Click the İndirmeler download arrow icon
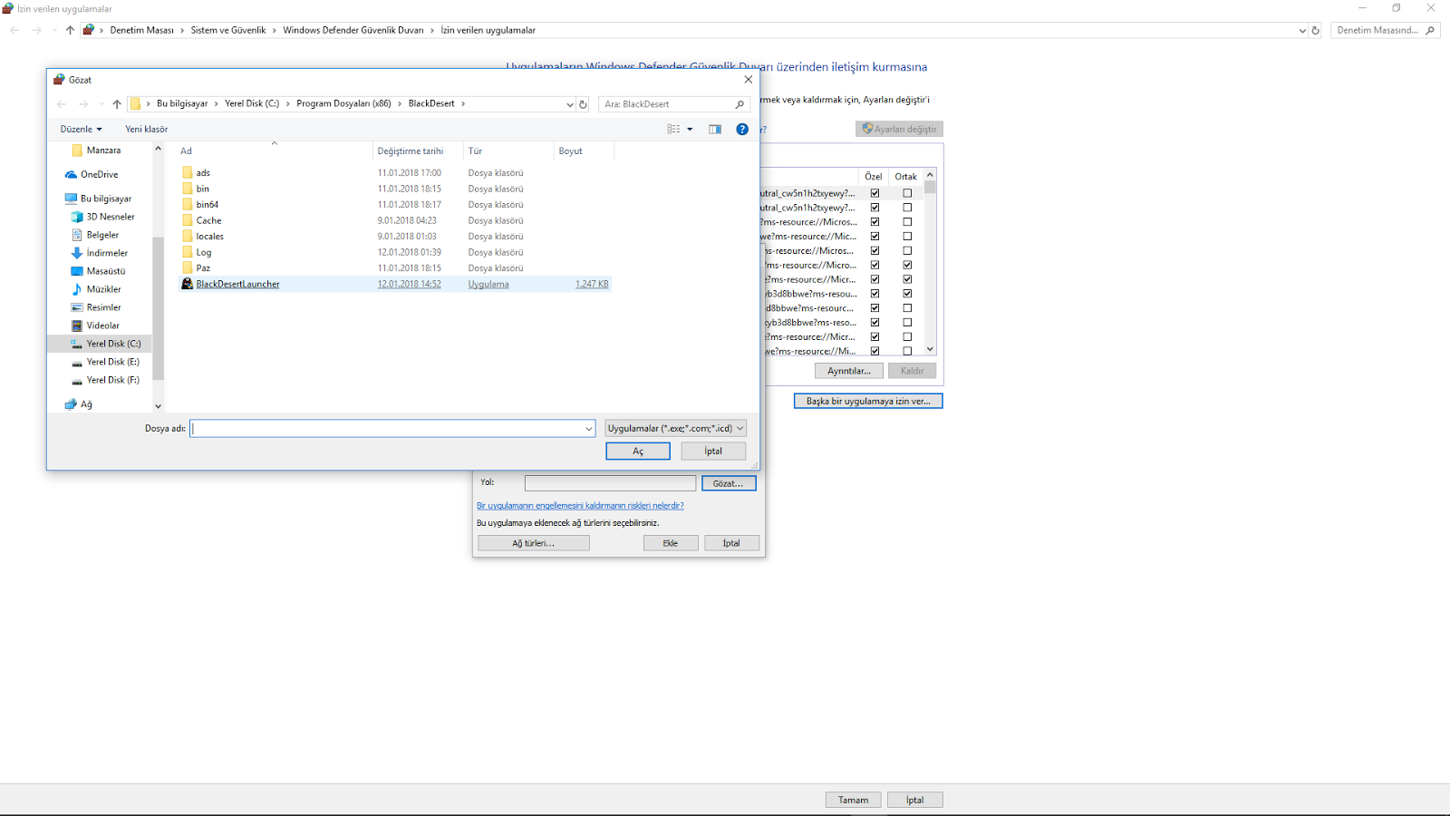This screenshot has width=1450, height=816. (x=77, y=253)
